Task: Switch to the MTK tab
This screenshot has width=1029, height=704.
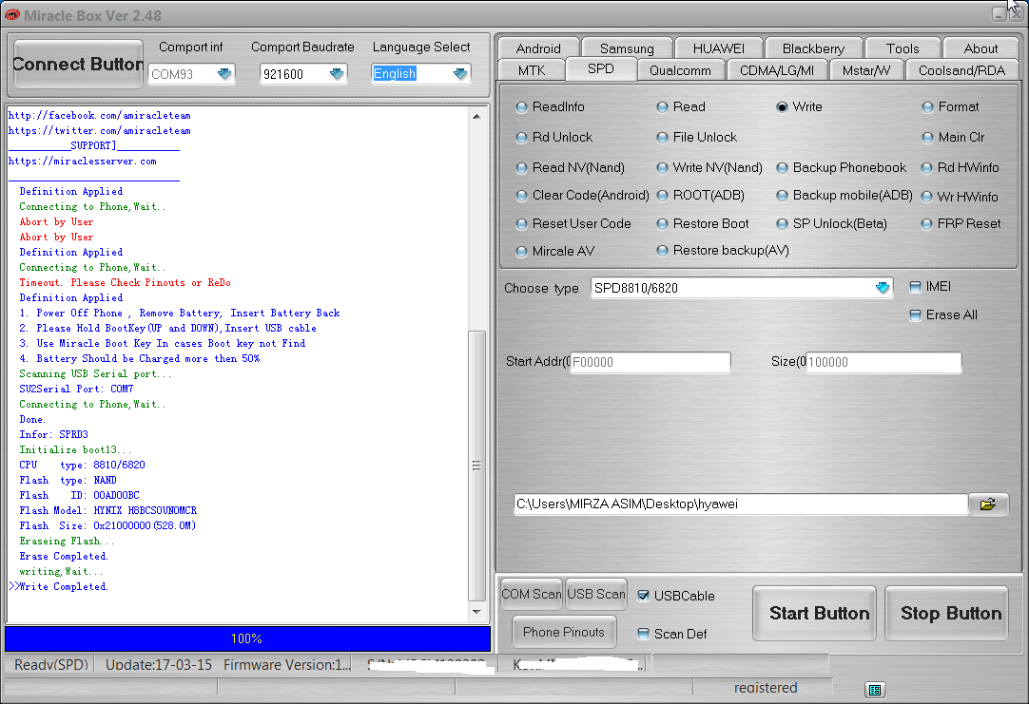Action: (x=532, y=70)
